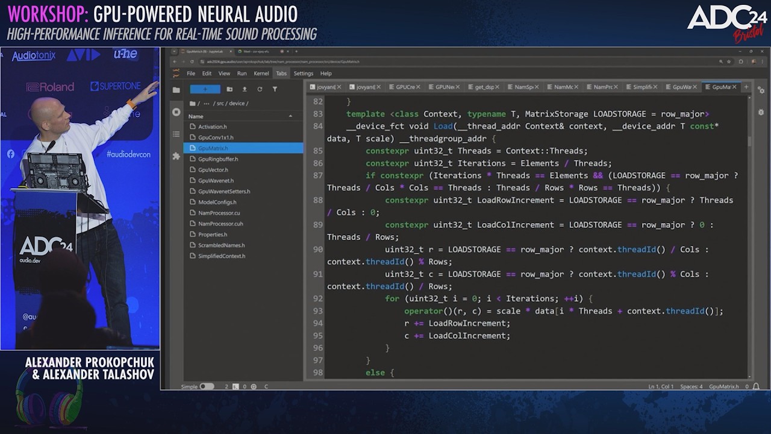Click the browser Back arrow
The image size is (771, 434).
point(175,61)
